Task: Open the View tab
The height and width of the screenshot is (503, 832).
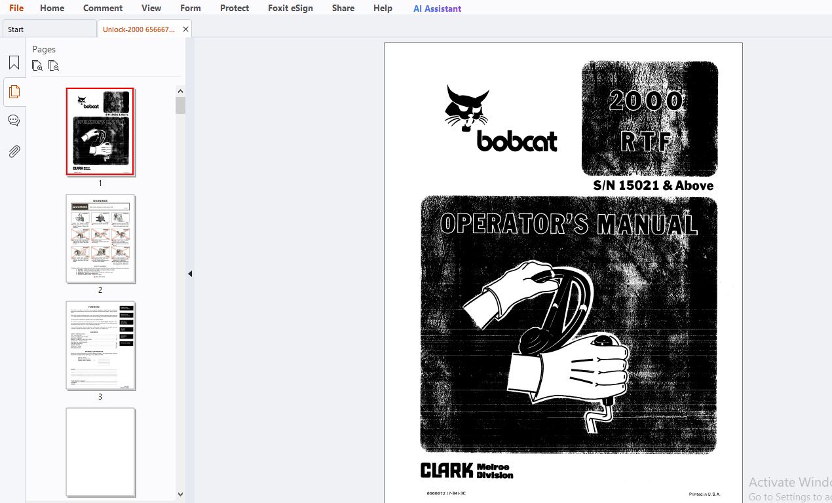Action: tap(151, 8)
